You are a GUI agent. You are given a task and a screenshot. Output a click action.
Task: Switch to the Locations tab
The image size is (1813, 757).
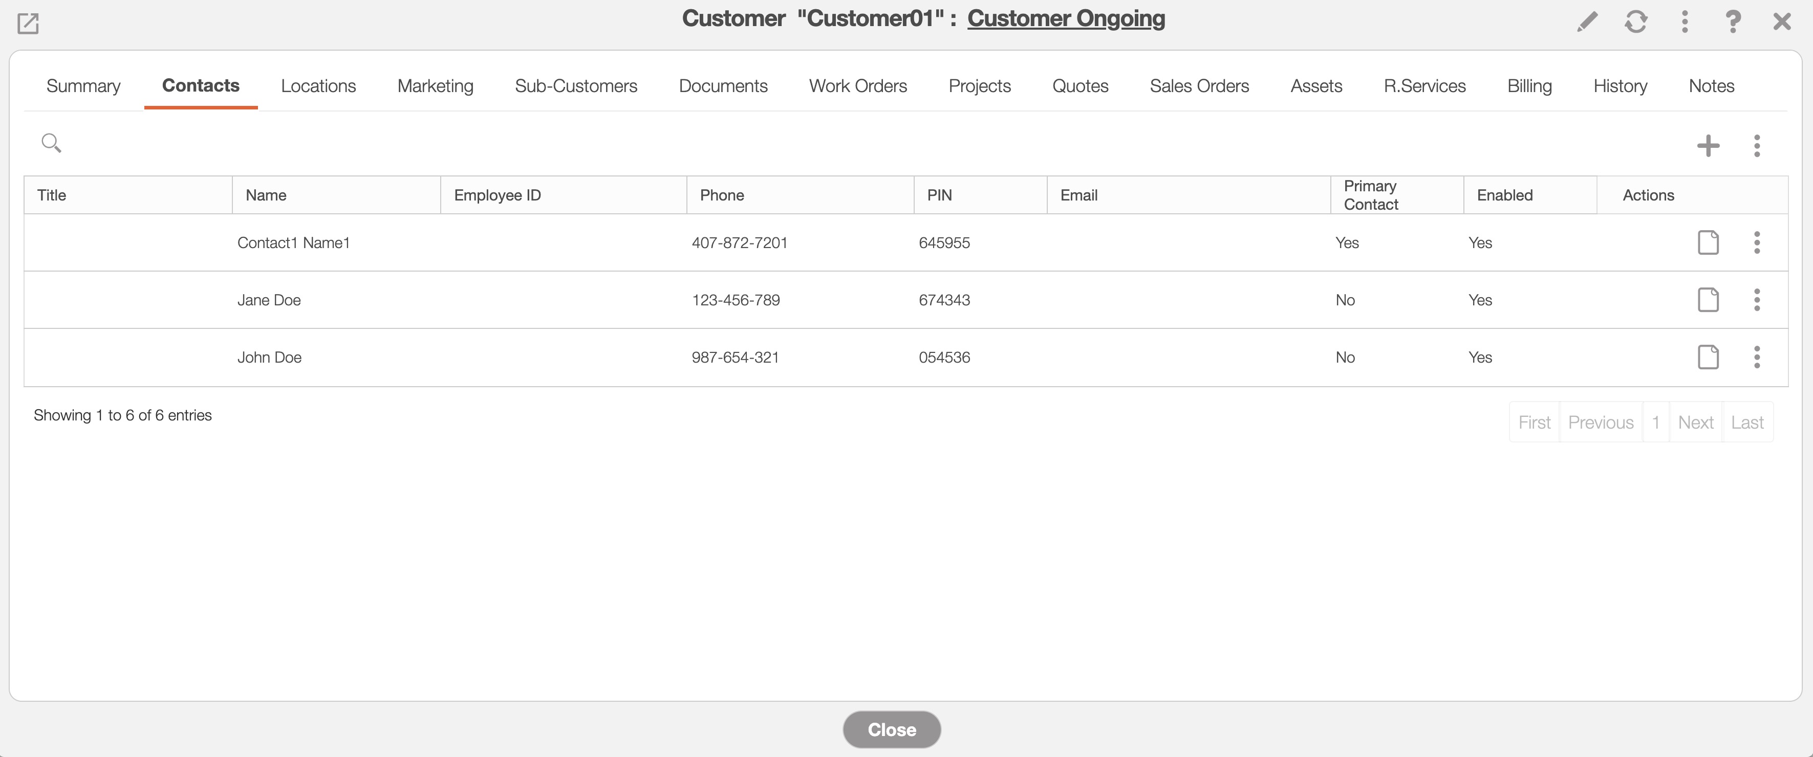[318, 86]
